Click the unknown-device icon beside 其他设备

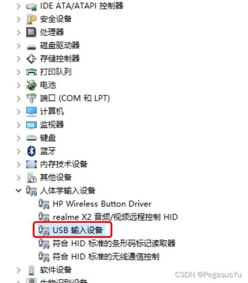tap(32, 177)
